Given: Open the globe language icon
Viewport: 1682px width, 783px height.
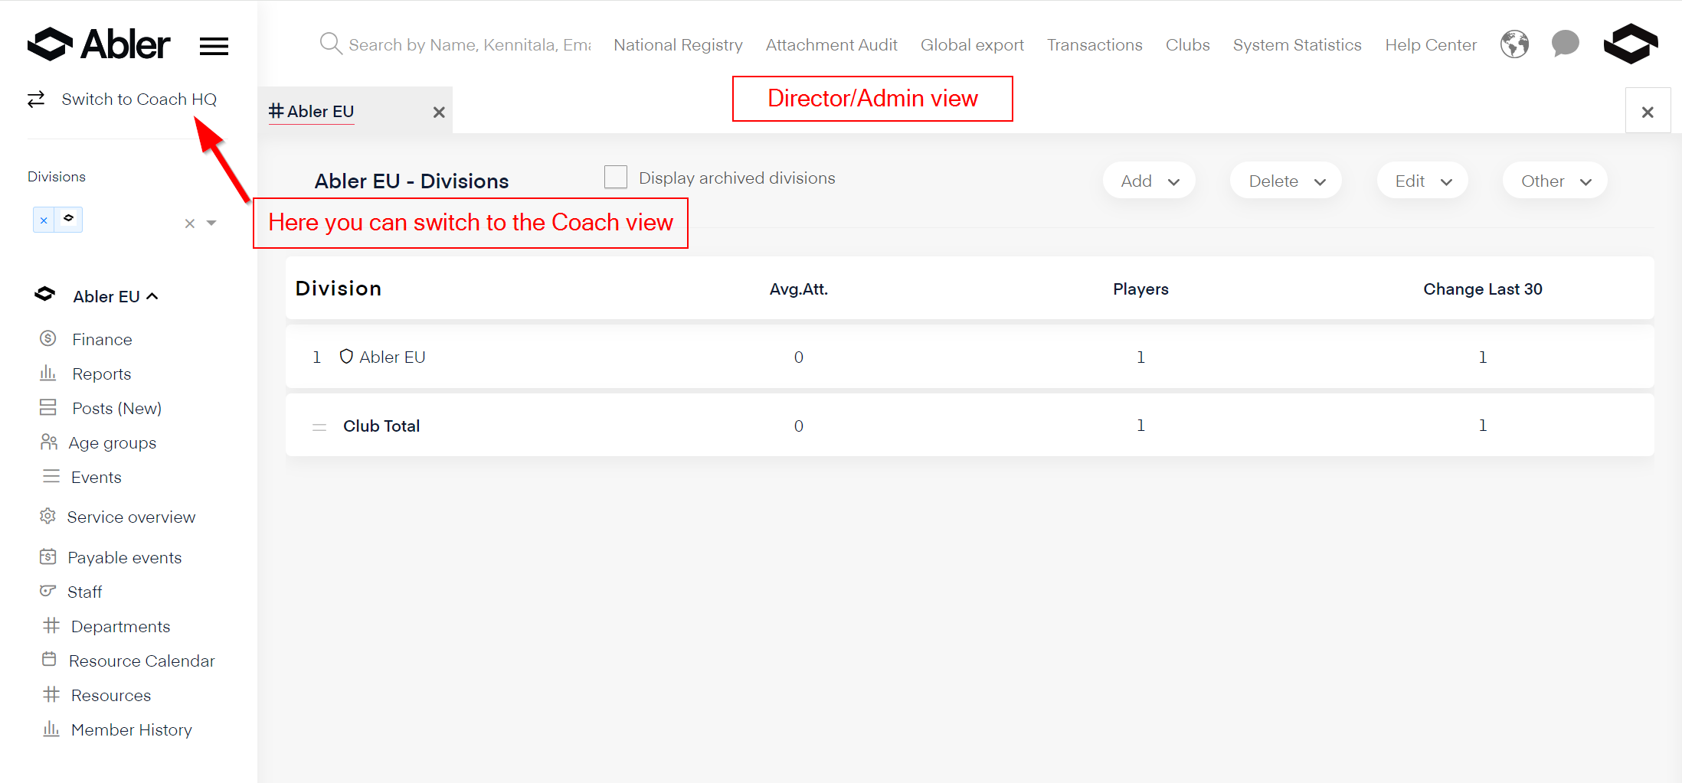Looking at the screenshot, I should click(1514, 44).
